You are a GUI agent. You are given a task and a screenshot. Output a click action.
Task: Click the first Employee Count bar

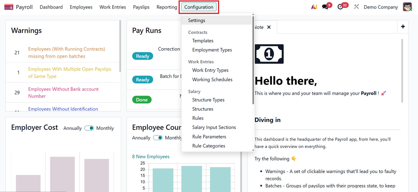click(163, 180)
